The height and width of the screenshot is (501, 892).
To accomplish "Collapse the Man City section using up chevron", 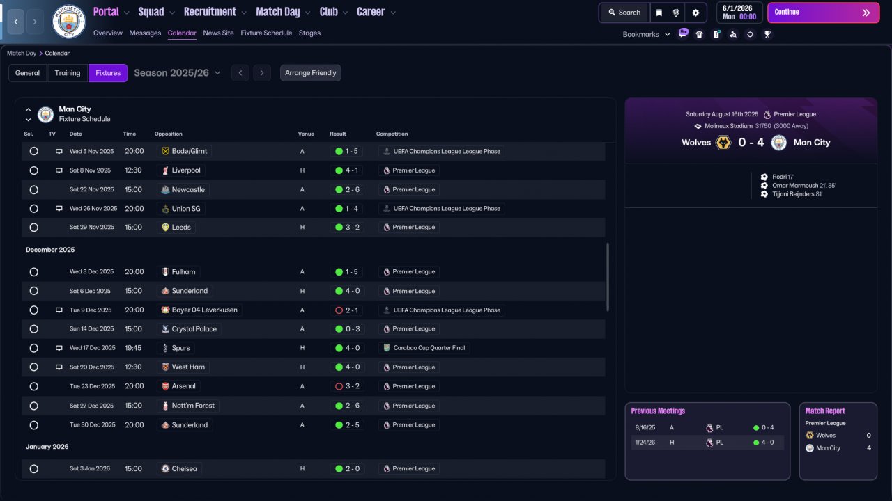I will 29,110.
